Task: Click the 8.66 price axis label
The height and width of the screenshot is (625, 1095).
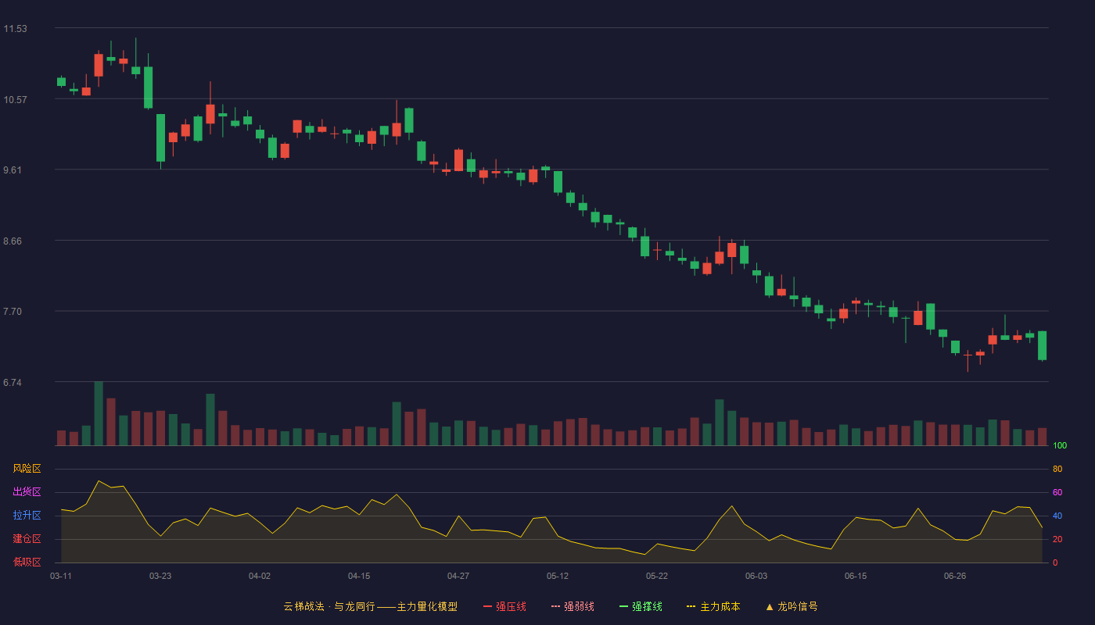Action: [x=13, y=241]
